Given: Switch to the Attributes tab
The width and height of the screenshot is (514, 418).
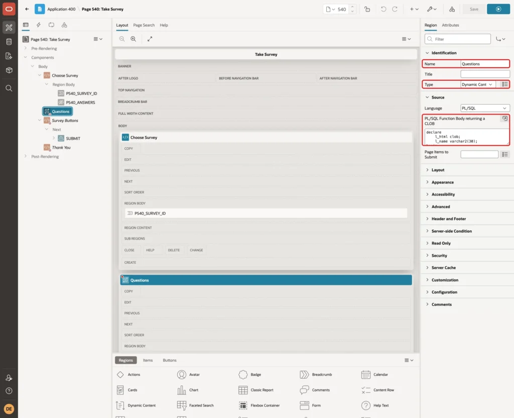Looking at the screenshot, I should pyautogui.click(x=450, y=25).
